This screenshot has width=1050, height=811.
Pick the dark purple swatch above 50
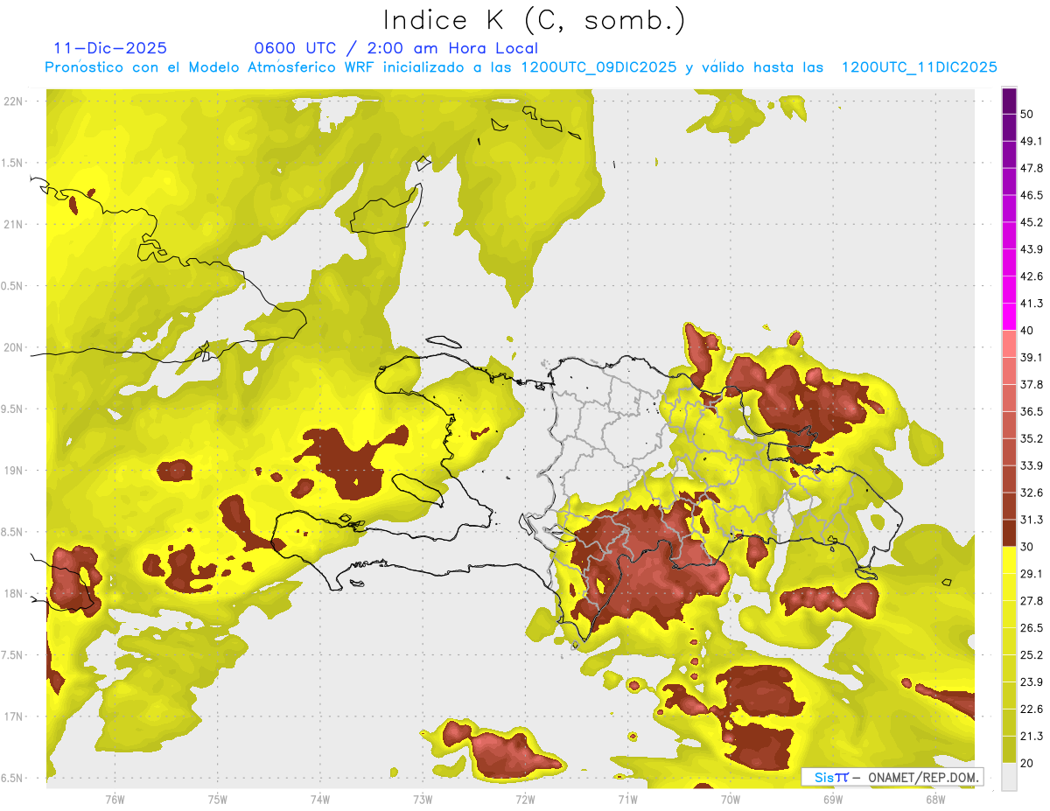point(1010,101)
